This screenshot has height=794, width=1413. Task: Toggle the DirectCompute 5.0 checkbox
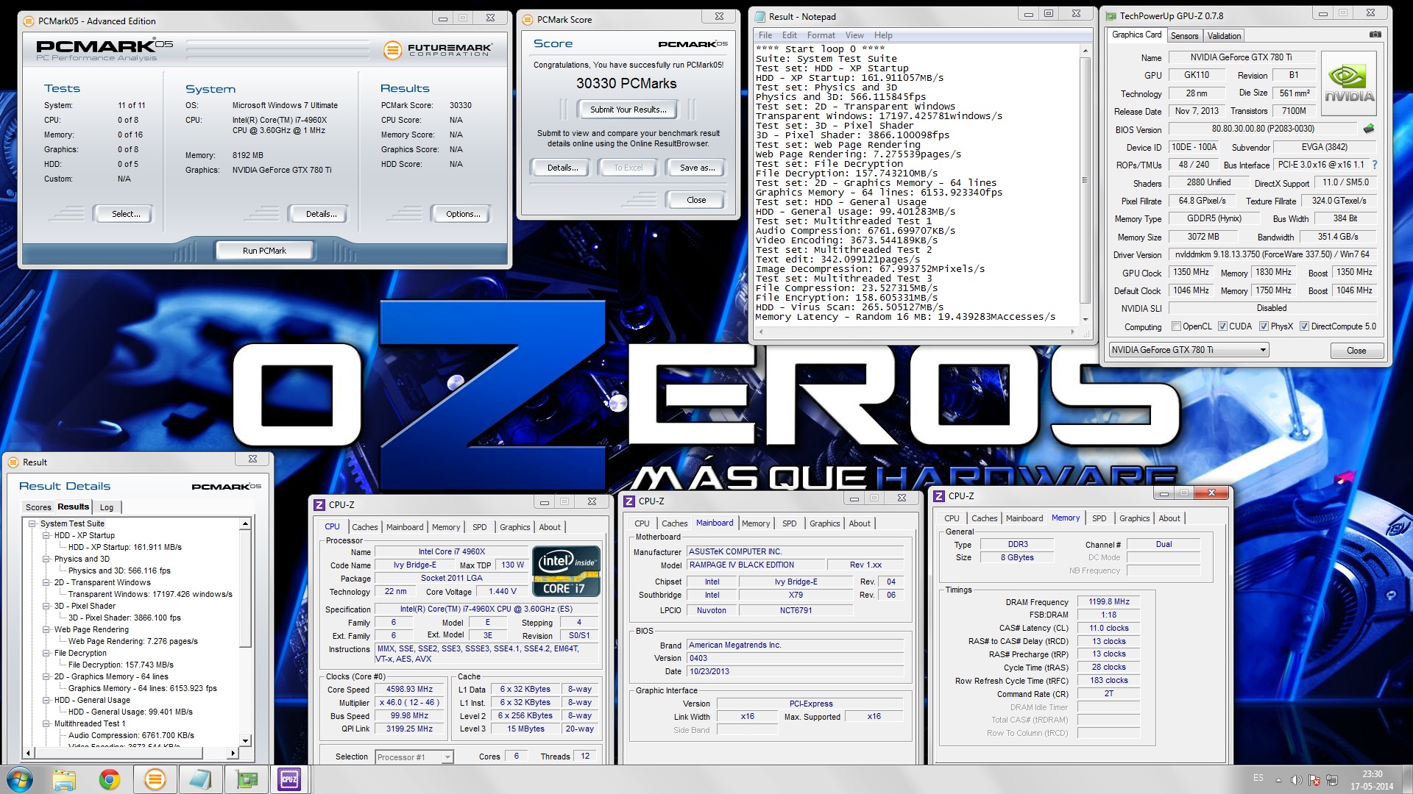pyautogui.click(x=1304, y=326)
